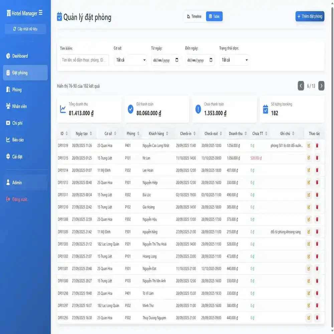
Task: Select the Phòng section in the sidebar
Action: pyautogui.click(x=16, y=89)
